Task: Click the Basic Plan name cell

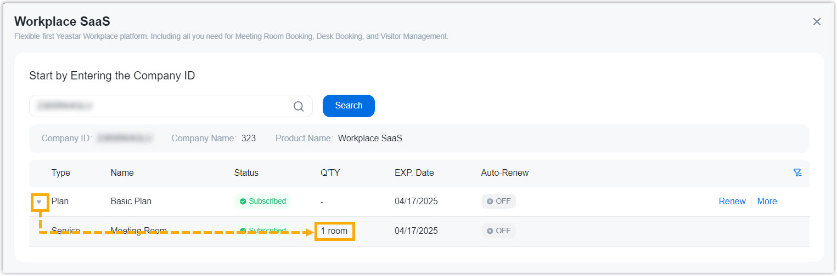Action: 131,202
